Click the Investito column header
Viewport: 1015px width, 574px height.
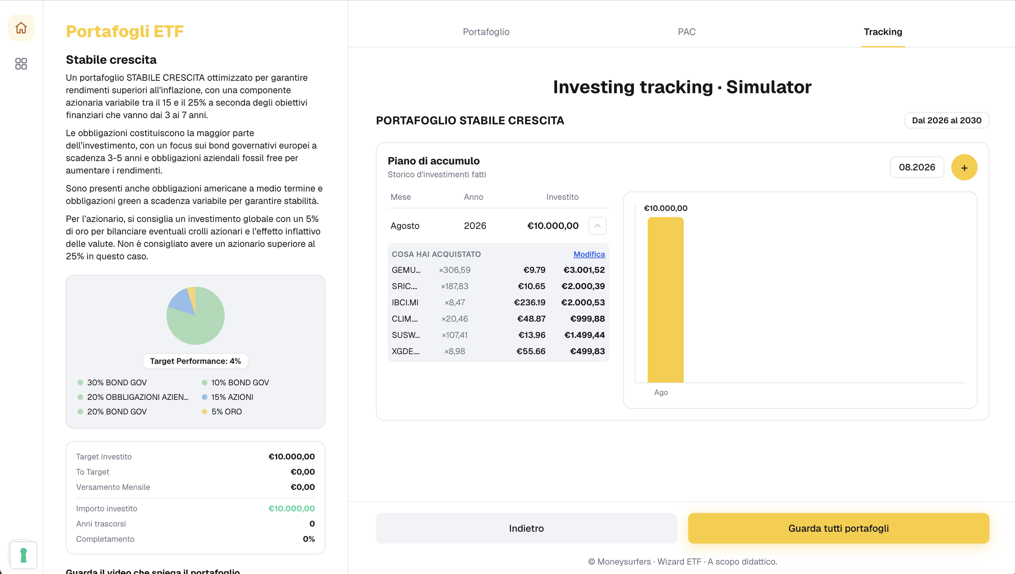(x=562, y=197)
